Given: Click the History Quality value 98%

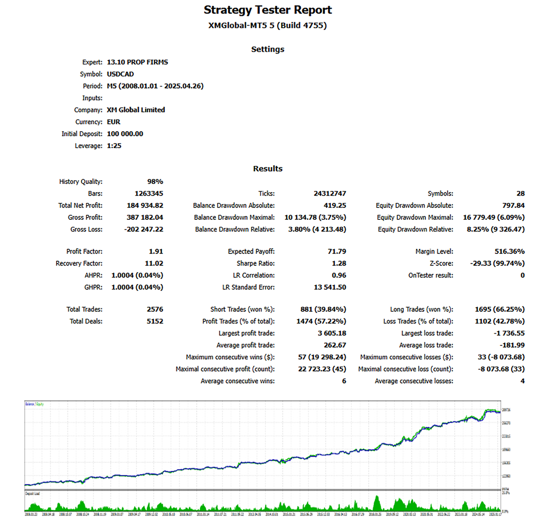Looking at the screenshot, I should coord(155,181).
